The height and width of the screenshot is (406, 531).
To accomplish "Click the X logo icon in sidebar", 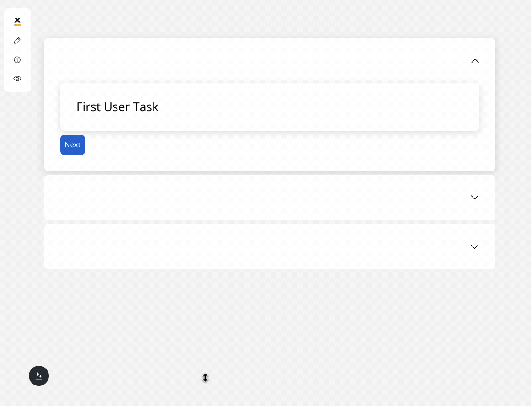I will point(17,21).
